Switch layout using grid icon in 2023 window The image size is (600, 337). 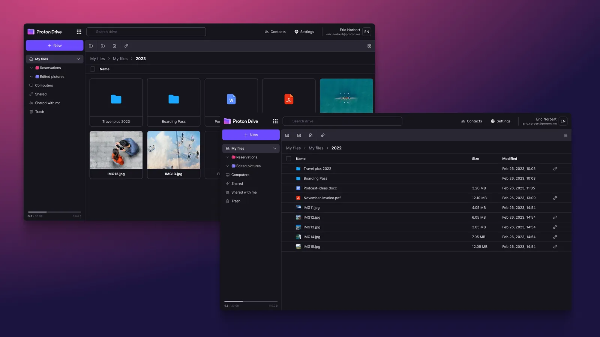(369, 46)
